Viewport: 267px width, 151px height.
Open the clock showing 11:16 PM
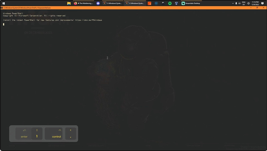coord(255,3)
